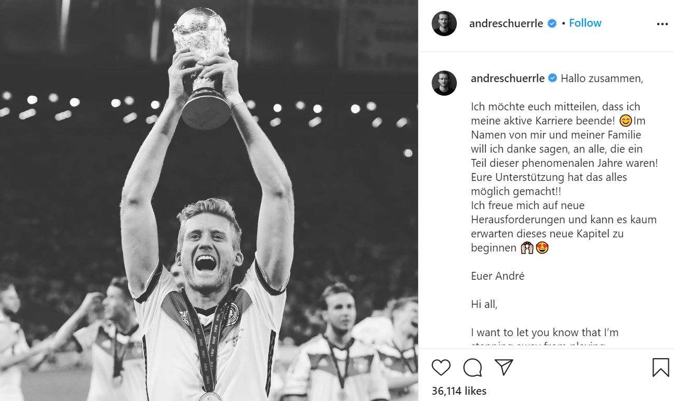The height and width of the screenshot is (401, 674).
Task: Open andreschuerrle username link in the header
Action: pyautogui.click(x=506, y=24)
